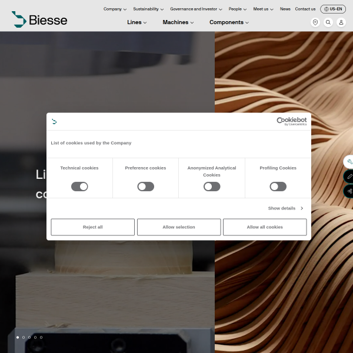The height and width of the screenshot is (353, 353).
Task: Expand the Company dropdown menu
Action: [115, 9]
